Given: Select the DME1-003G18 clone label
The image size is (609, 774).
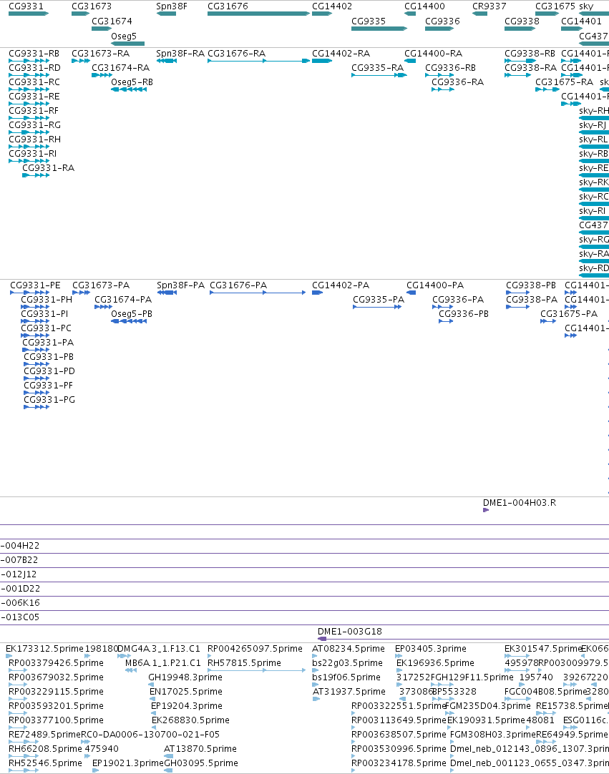Looking at the screenshot, I should 350,632.
